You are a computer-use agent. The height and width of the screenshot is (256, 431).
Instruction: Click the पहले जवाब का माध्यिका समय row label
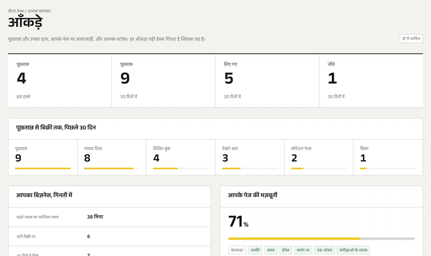click(38, 217)
